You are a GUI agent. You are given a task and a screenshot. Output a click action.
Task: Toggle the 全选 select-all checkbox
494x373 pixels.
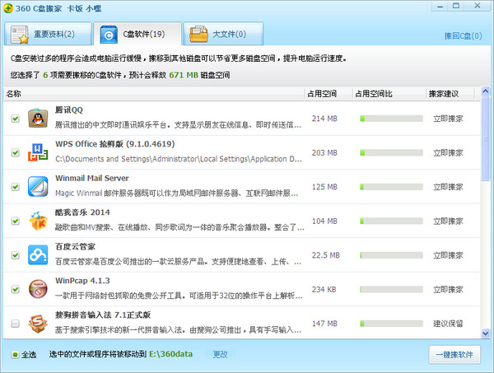pyautogui.click(x=16, y=355)
